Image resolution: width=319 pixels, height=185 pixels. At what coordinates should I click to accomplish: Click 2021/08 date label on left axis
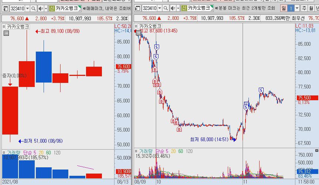pos(10,182)
